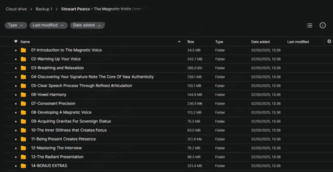Open 03-Breathing and Relaxation folder

[x=57, y=68]
